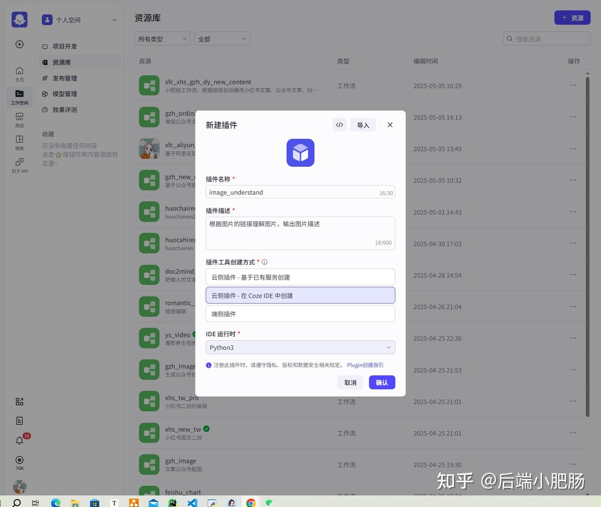Click the plus create icon in sidebar
Screen dimensions: 601x507
20,44
